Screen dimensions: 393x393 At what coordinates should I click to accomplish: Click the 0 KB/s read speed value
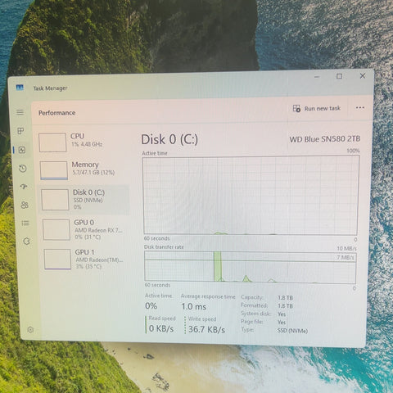pos(161,328)
